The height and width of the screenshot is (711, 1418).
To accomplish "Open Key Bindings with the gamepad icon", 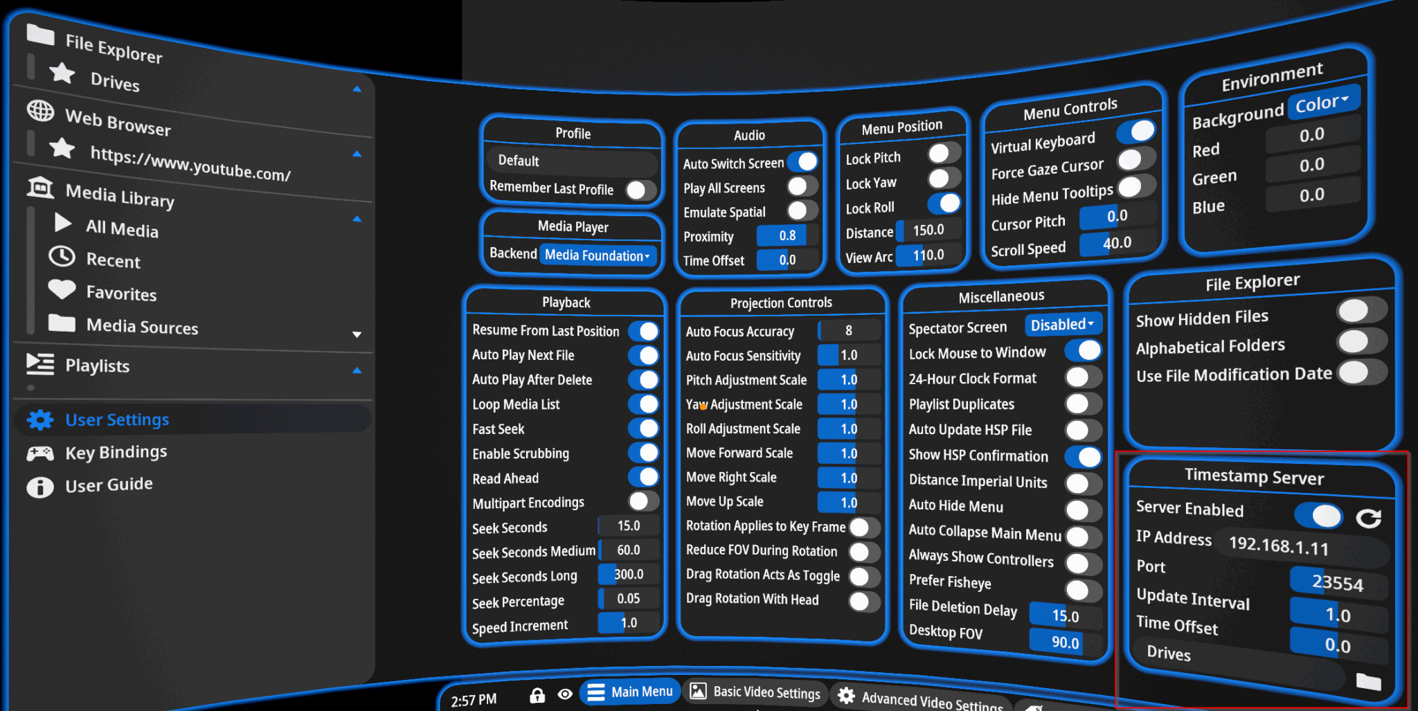I will 41,452.
